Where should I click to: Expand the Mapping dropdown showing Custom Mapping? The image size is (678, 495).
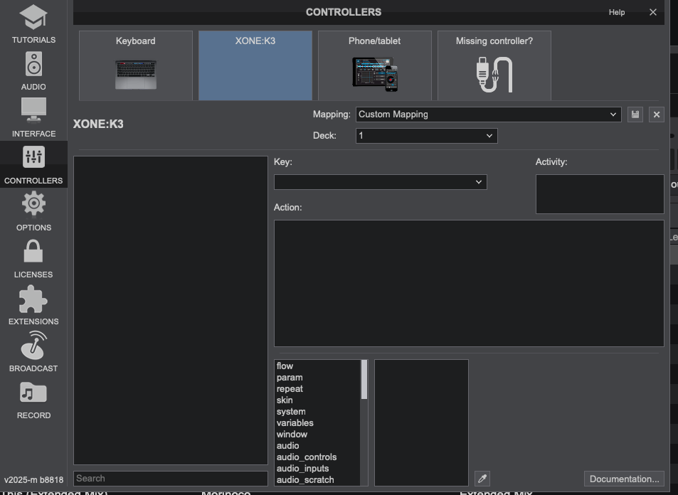click(x=488, y=115)
